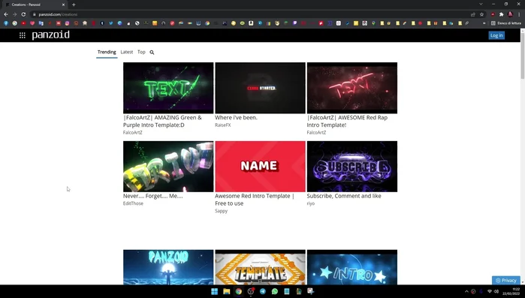Open the YouTube bookmark
The width and height of the screenshot is (525, 298).
[x=23, y=23]
